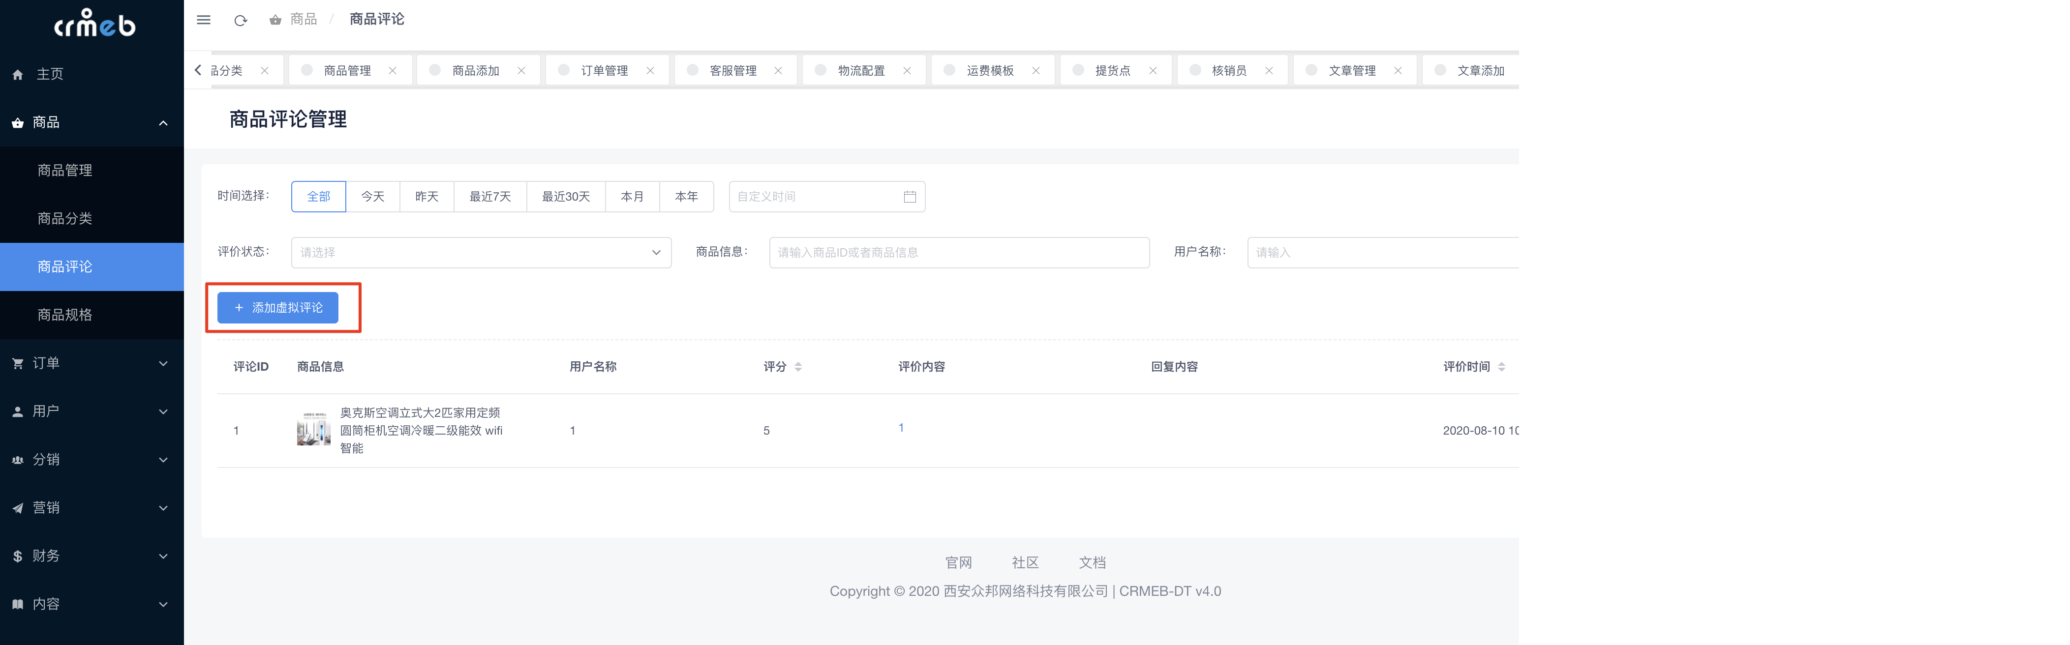The width and height of the screenshot is (2070, 645).
Task: Focus the 自定义时间 date input
Action: coord(827,197)
